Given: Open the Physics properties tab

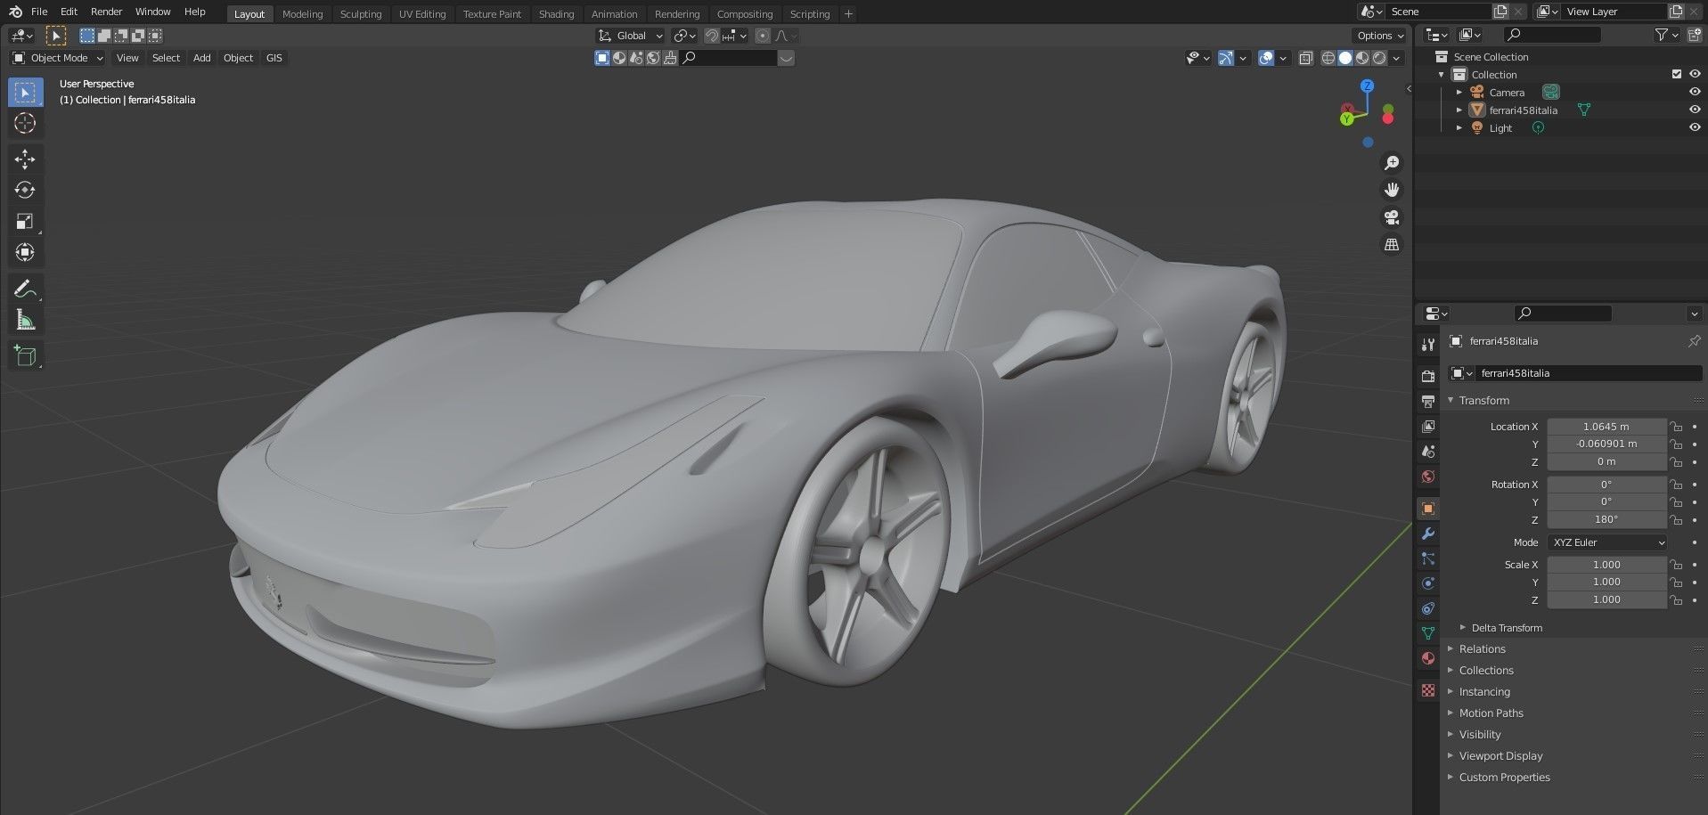Looking at the screenshot, I should pos(1428,583).
